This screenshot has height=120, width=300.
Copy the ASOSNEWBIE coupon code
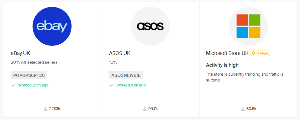click(126, 75)
